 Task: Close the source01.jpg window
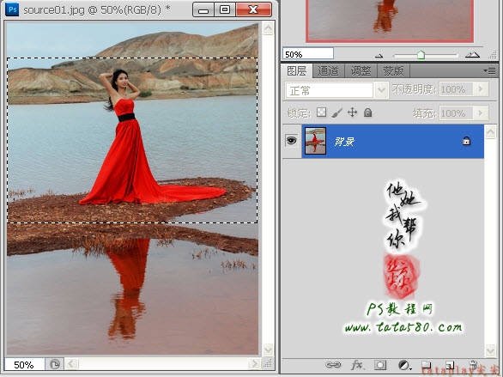pyautogui.click(x=254, y=10)
